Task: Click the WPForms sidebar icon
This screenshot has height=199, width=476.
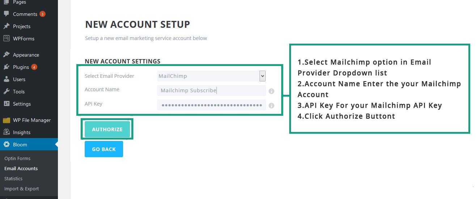Action: pyautogui.click(x=7, y=39)
